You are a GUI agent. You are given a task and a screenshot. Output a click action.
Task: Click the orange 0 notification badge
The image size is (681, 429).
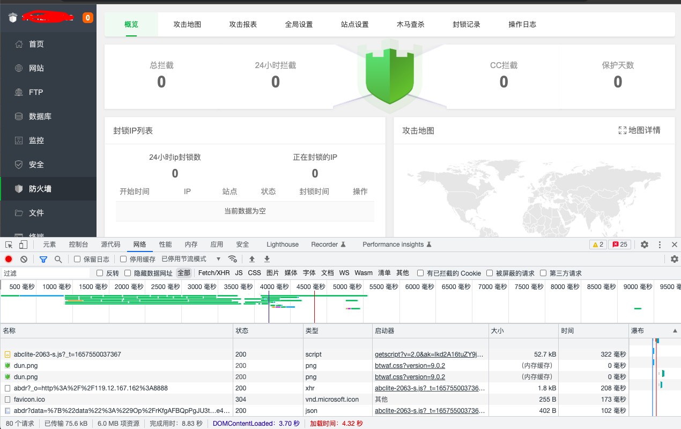pos(87,18)
